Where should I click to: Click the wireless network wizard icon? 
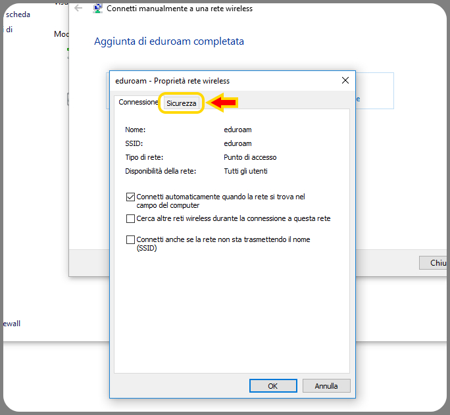[97, 9]
